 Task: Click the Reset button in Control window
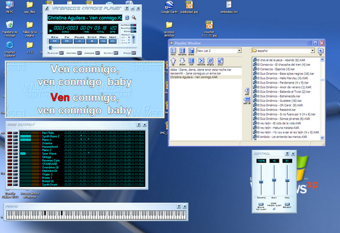tap(287, 204)
